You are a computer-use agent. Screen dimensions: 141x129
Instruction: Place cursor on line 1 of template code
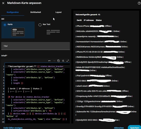tap(36, 66)
